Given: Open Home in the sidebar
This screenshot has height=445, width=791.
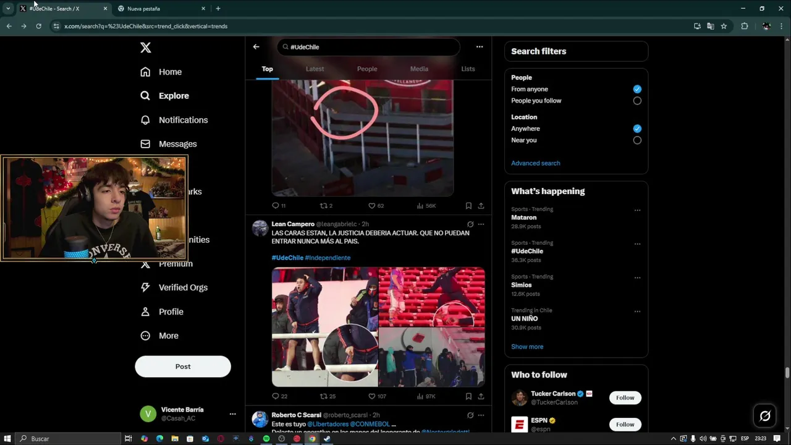Looking at the screenshot, I should (161, 72).
